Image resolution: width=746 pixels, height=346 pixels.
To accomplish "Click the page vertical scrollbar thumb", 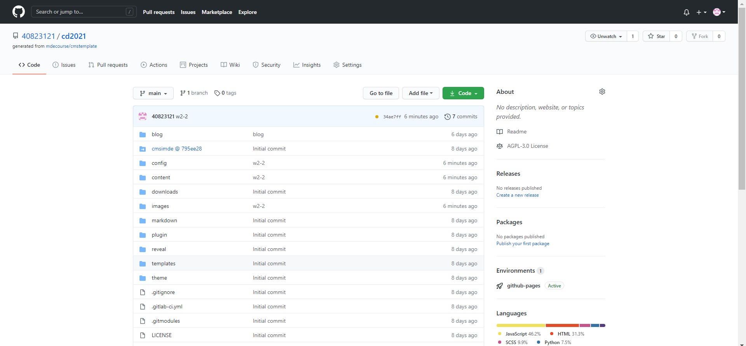I will [742, 99].
